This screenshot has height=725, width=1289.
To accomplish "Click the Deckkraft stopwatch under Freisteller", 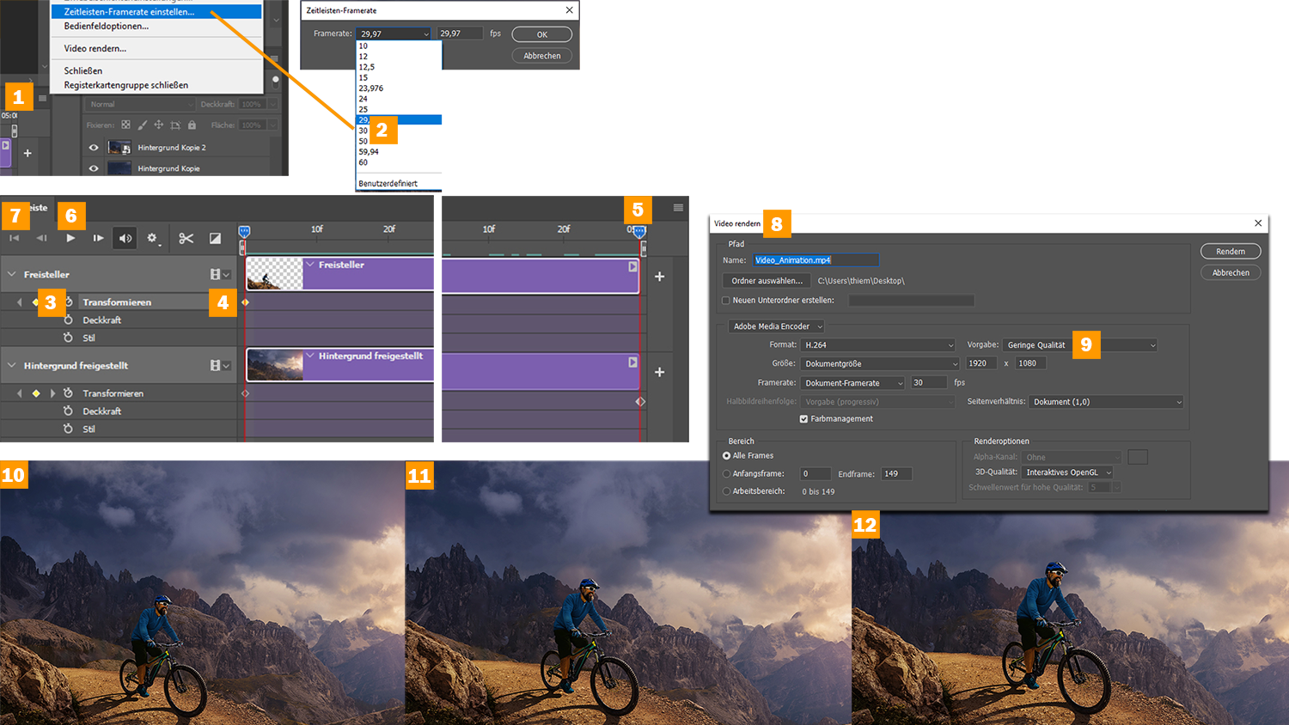I will tap(68, 320).
